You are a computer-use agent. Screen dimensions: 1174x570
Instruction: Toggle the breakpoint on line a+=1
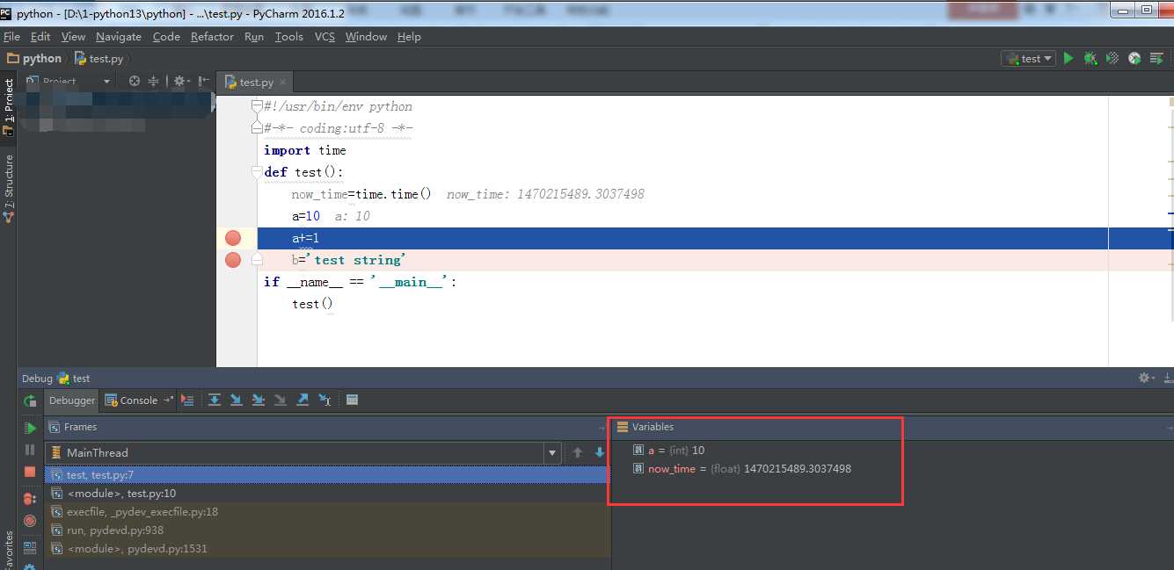(233, 238)
